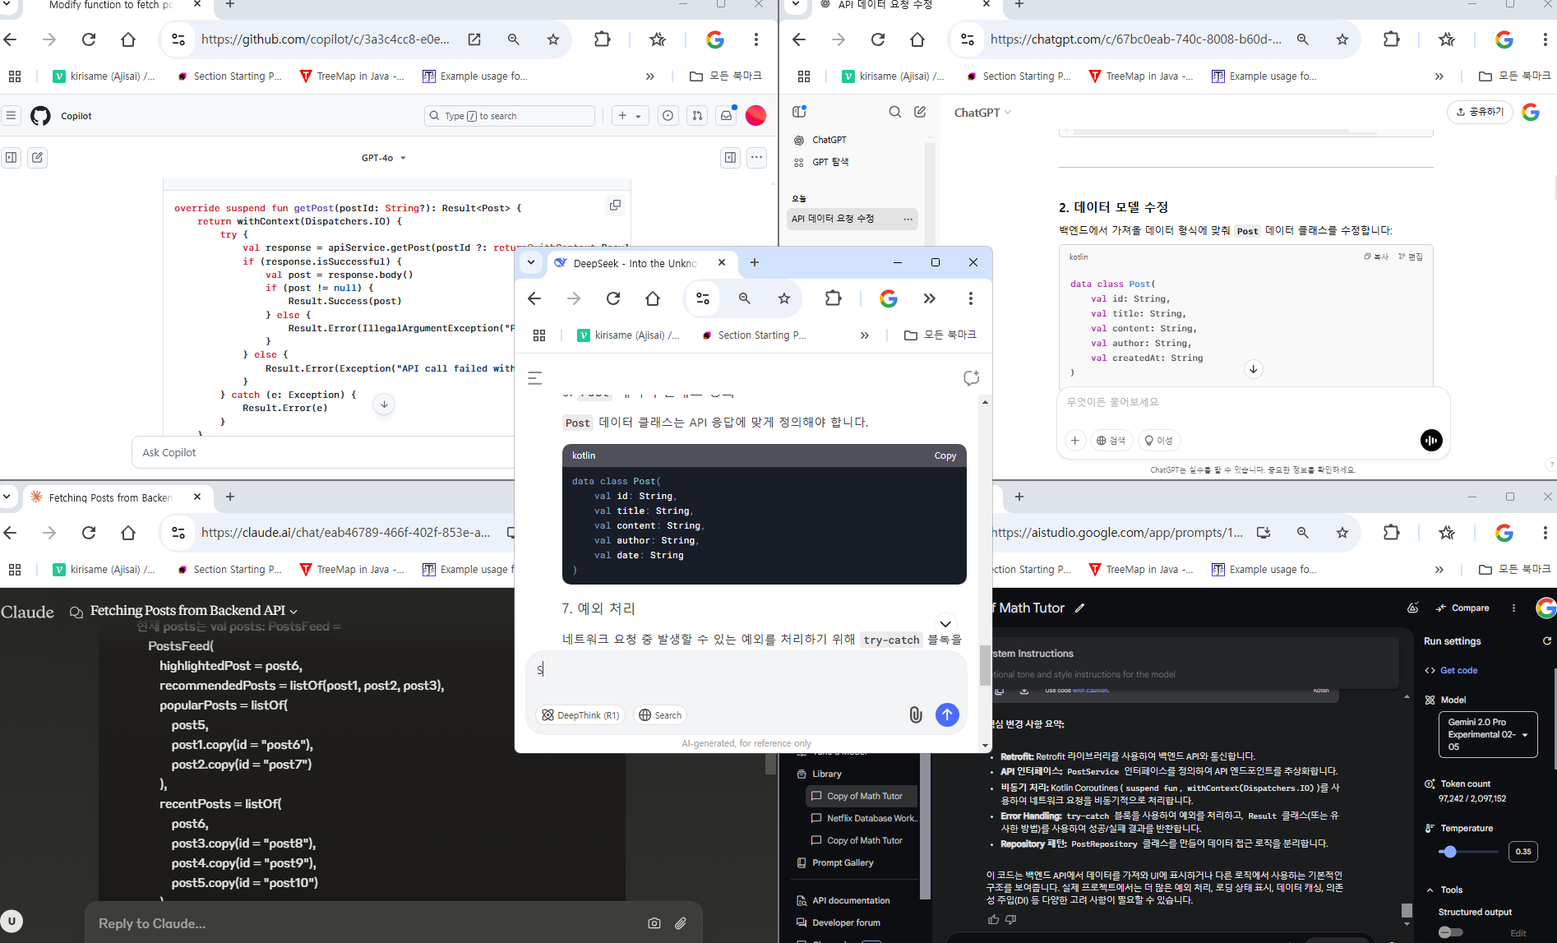Open the GPT-4o model dropdown in Copilot
Image resolution: width=1557 pixels, height=943 pixels.
tap(384, 158)
